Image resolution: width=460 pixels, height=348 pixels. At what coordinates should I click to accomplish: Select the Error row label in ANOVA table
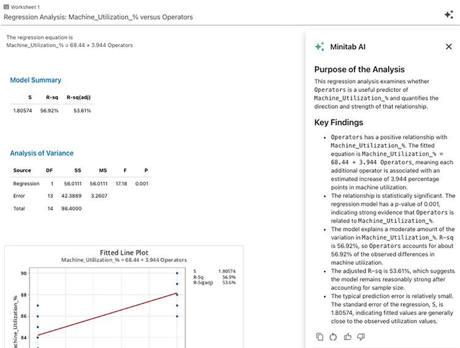tap(19, 195)
